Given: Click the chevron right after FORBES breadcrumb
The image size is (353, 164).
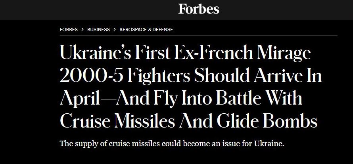Looking at the screenshot, I should coord(82,30).
